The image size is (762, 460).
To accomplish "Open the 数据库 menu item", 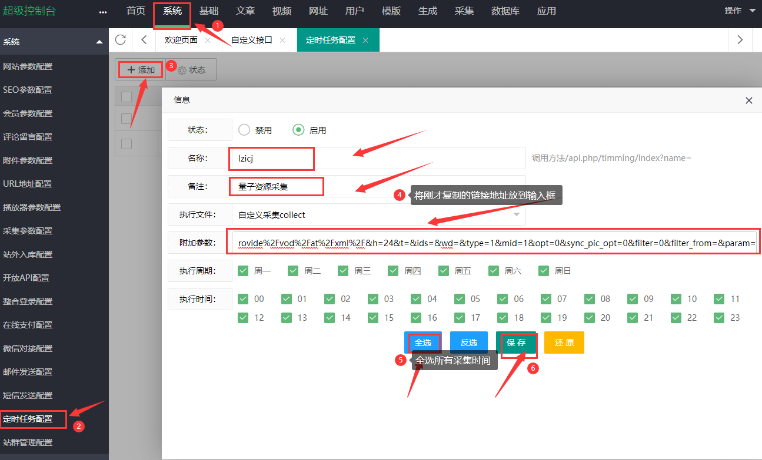I will (x=505, y=11).
